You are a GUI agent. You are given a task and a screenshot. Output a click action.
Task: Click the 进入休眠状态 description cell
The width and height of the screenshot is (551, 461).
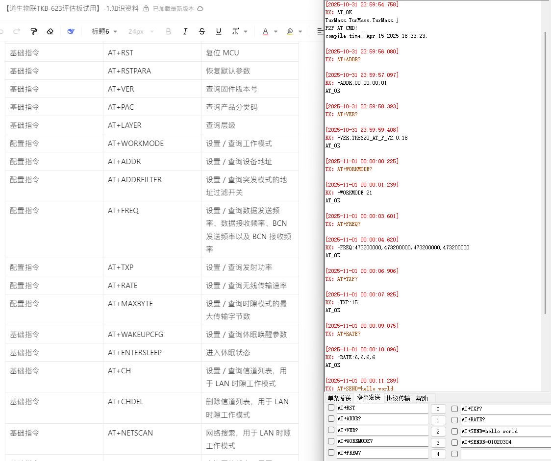[250, 353]
